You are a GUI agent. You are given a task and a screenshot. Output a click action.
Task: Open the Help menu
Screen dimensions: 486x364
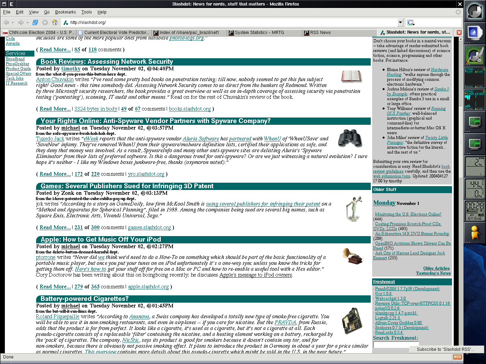[102, 12]
